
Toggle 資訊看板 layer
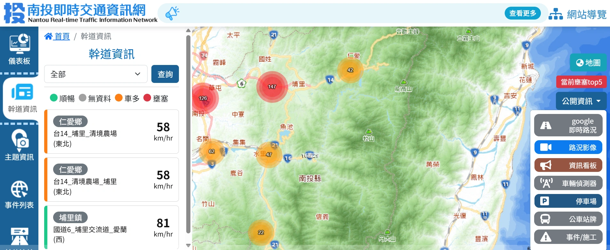point(568,165)
